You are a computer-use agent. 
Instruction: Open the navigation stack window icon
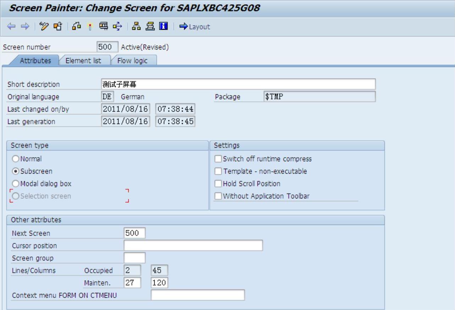coord(150,27)
